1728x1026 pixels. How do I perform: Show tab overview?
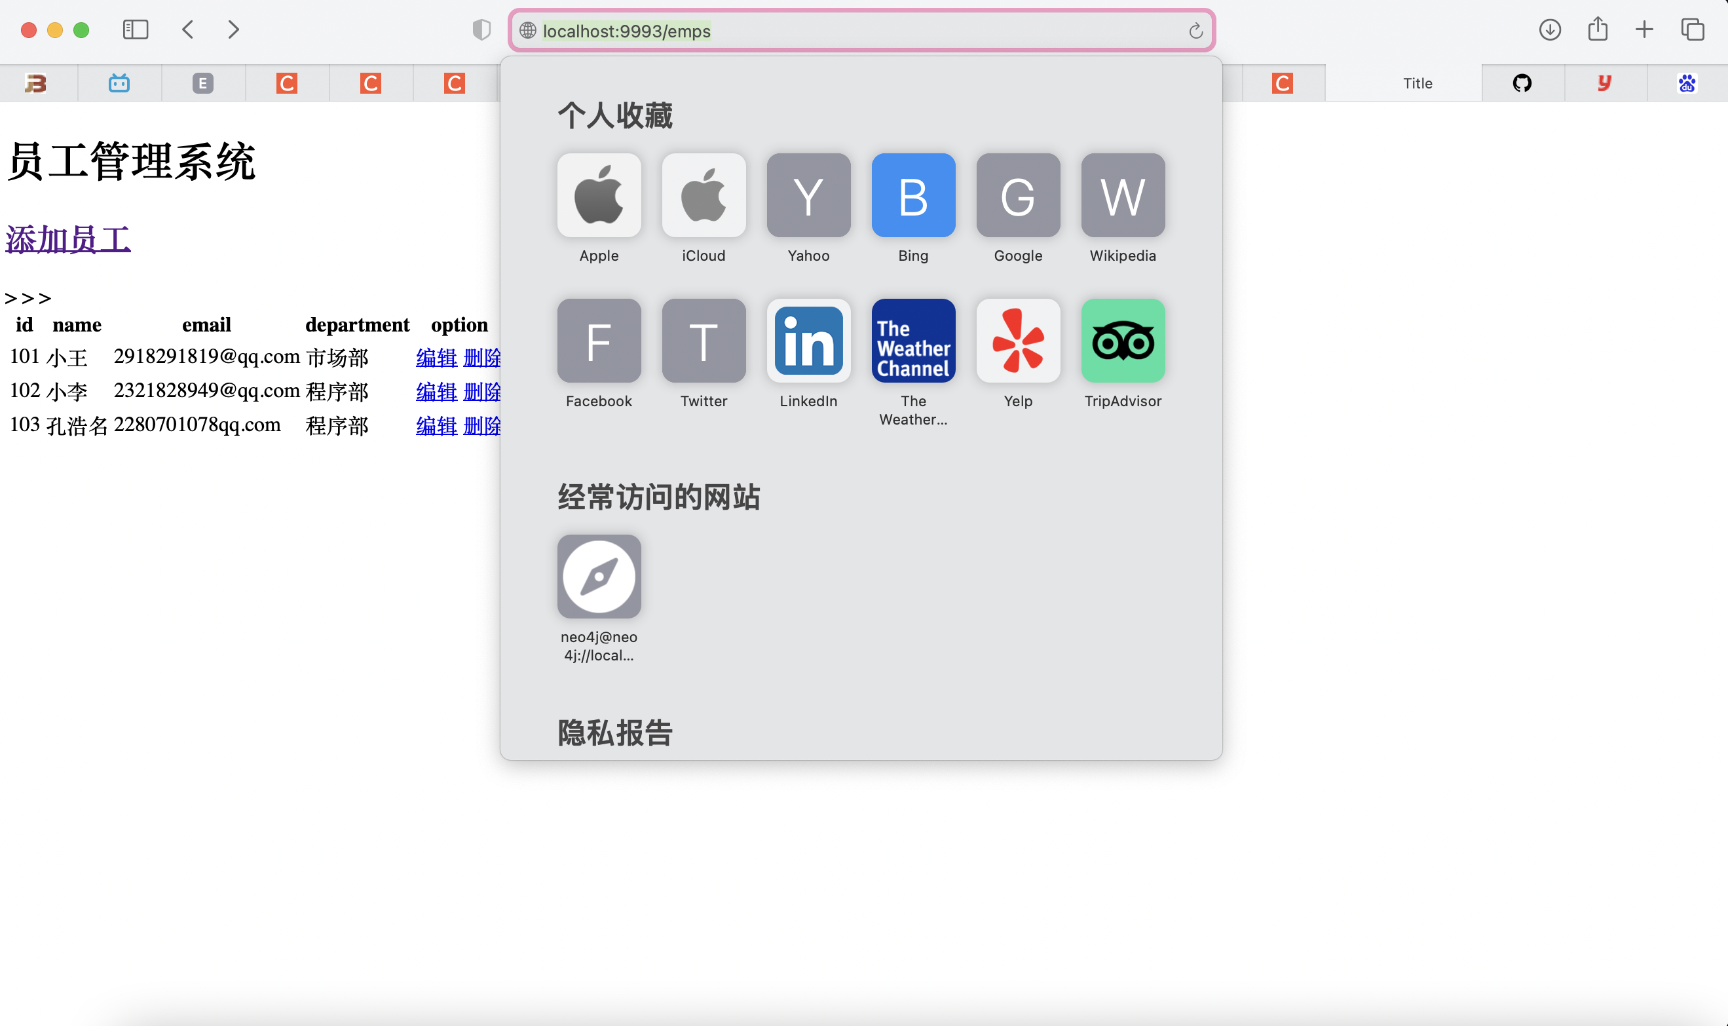point(1693,29)
